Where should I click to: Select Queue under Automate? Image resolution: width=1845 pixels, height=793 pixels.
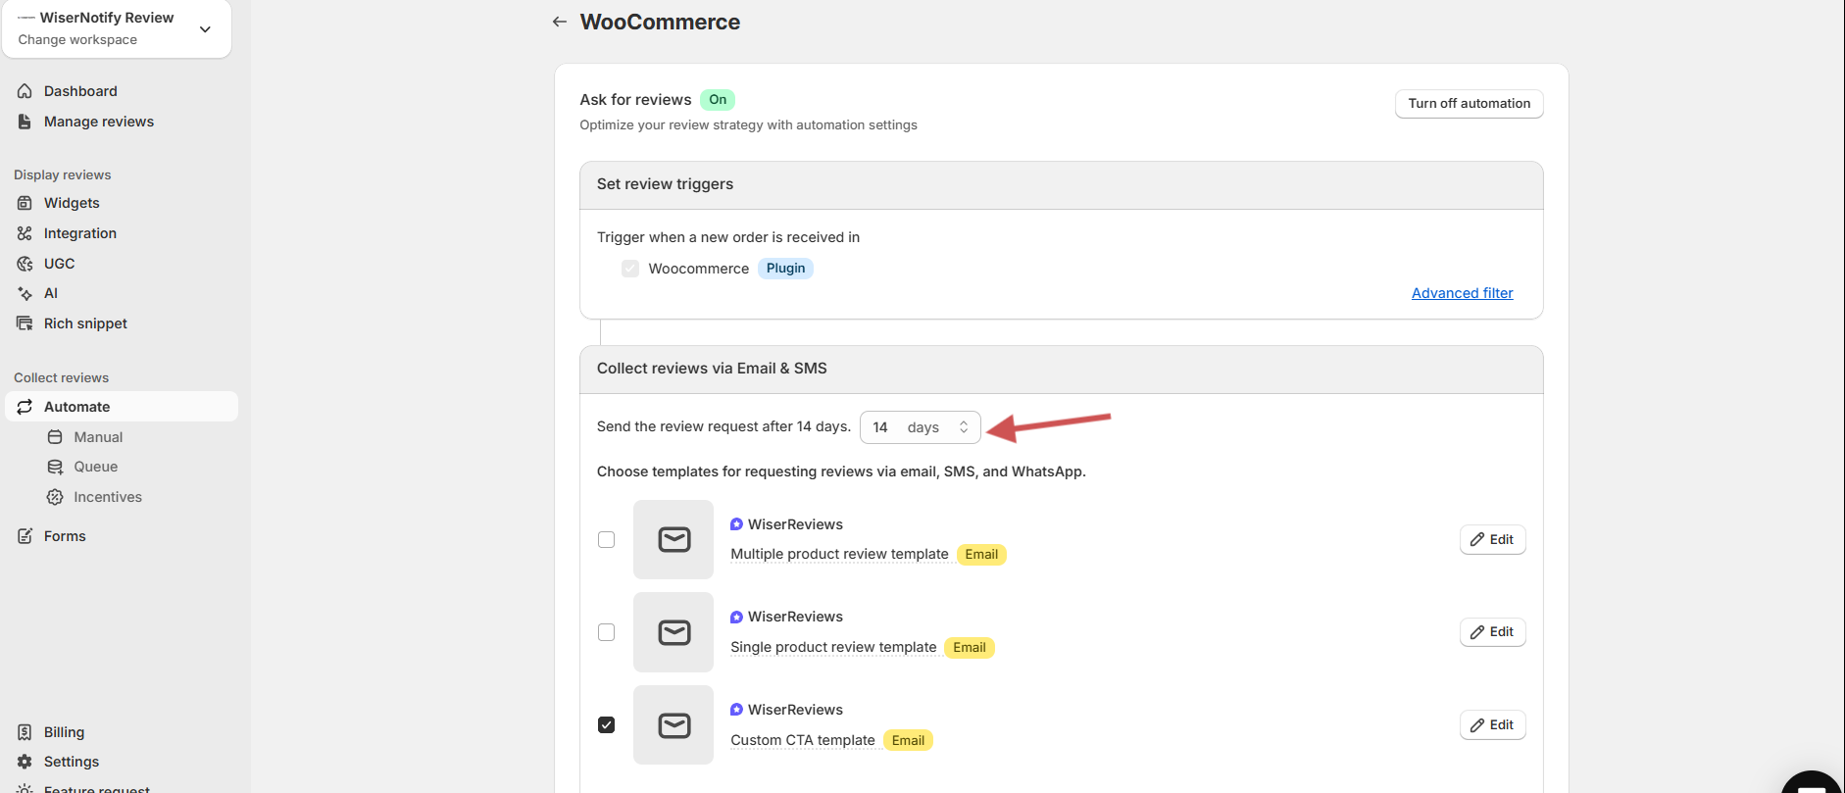point(95,467)
